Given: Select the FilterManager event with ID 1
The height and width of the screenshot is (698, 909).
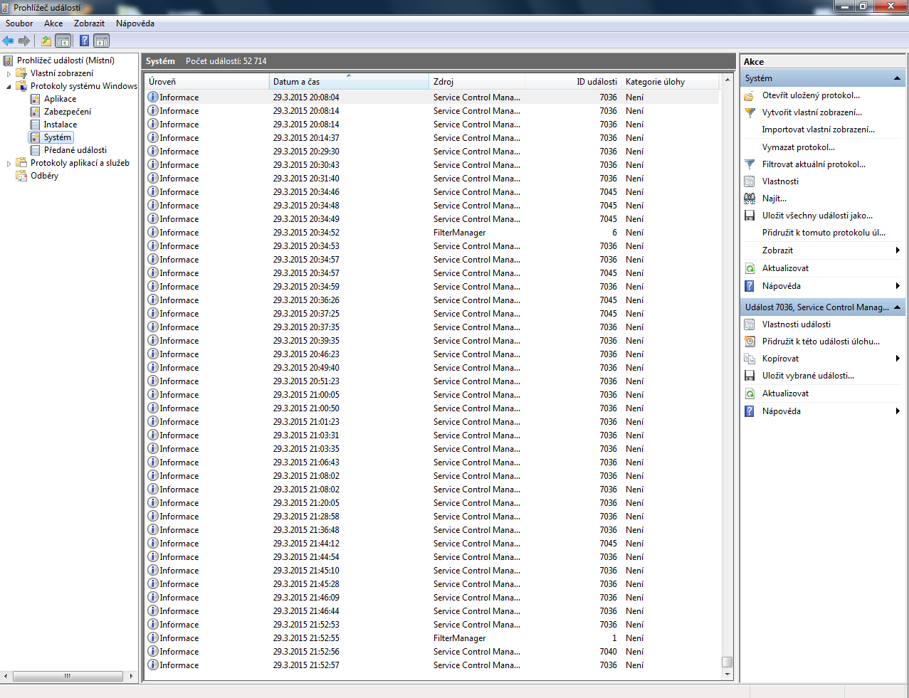Looking at the screenshot, I should tap(432, 638).
